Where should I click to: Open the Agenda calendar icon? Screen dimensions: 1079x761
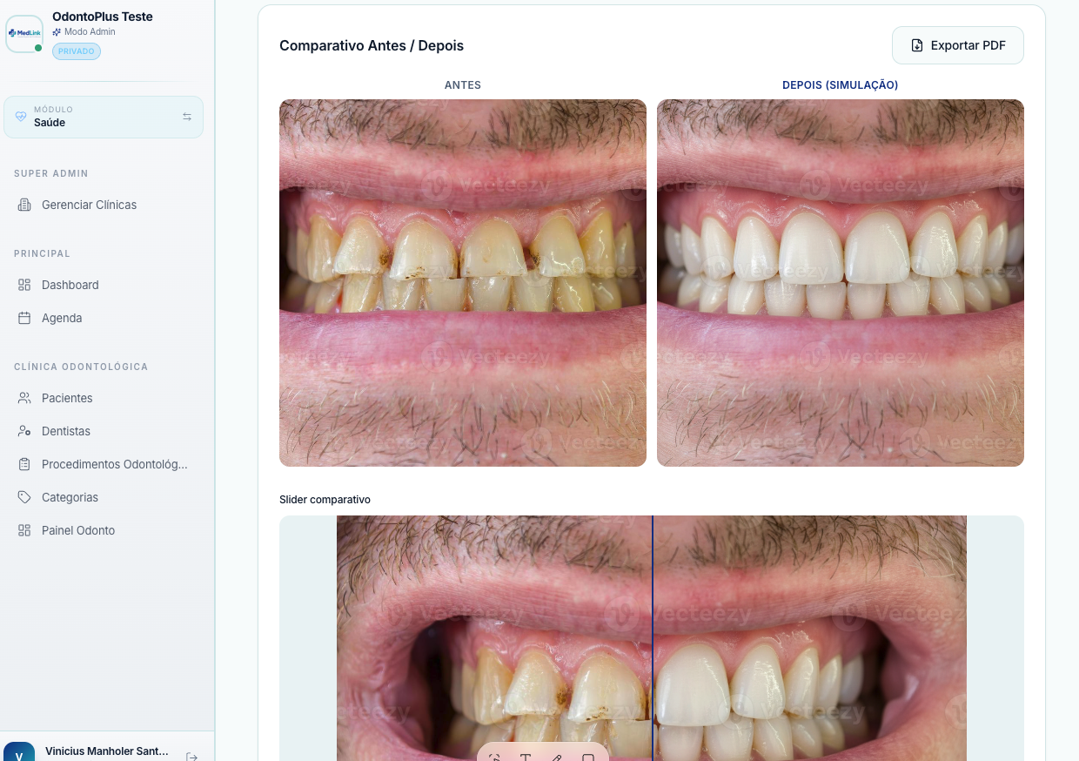click(24, 318)
